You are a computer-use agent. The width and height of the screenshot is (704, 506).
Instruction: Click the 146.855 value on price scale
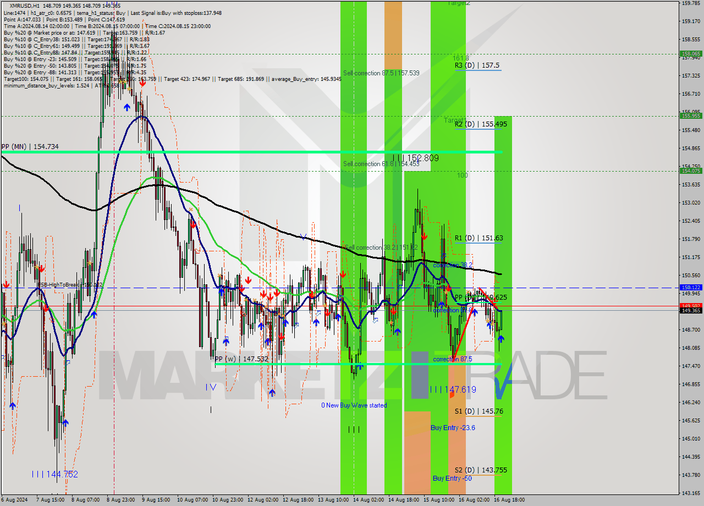(x=691, y=384)
